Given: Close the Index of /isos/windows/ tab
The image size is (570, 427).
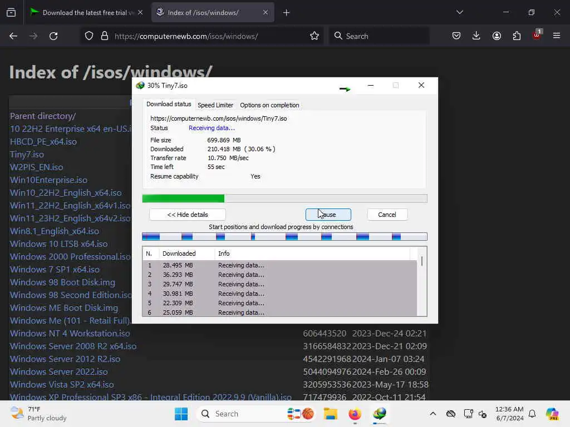Looking at the screenshot, I should [x=266, y=13].
